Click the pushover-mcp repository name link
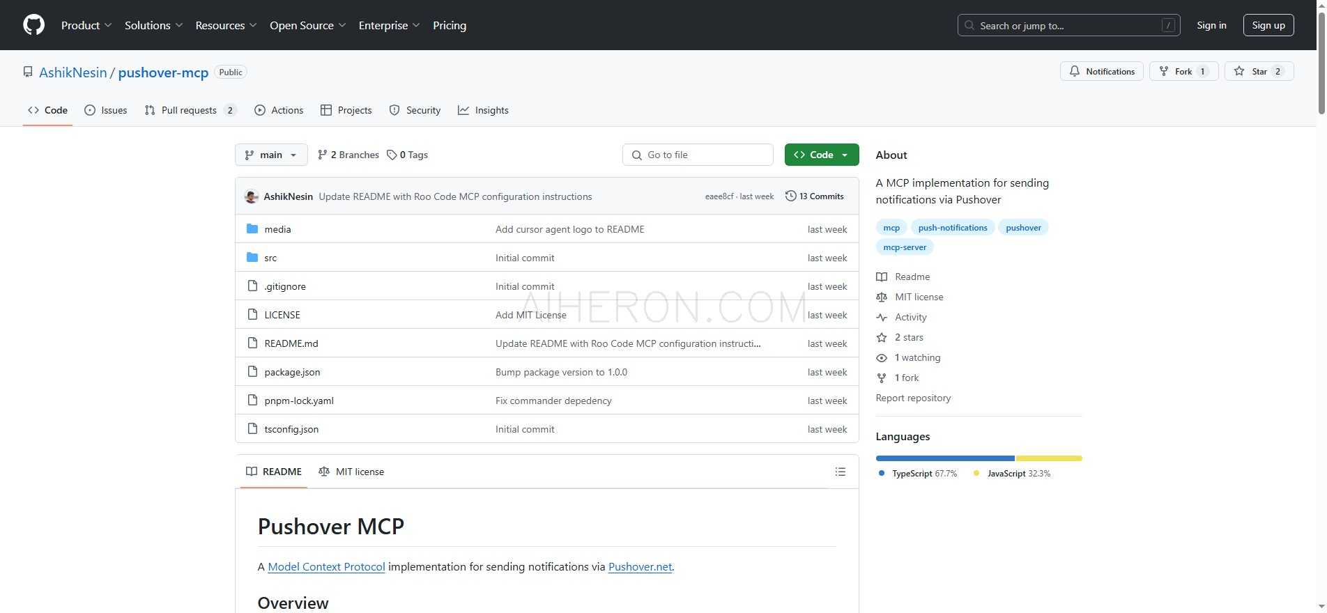Viewport: 1327px width, 613px height. pos(163,72)
